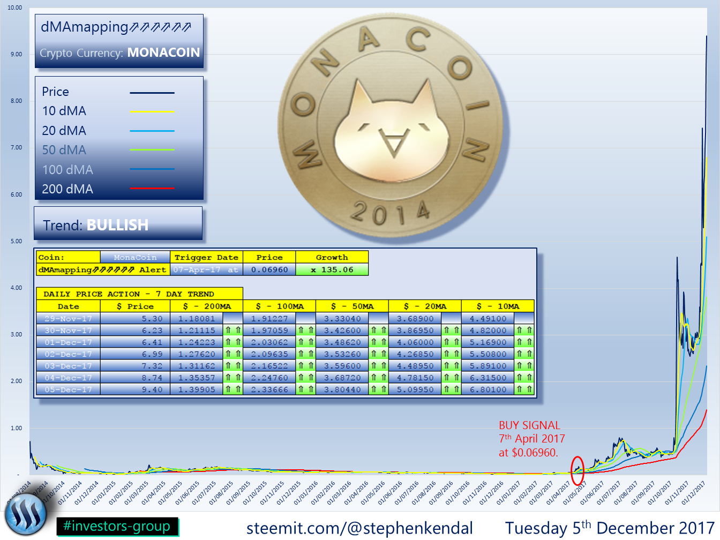Click the green up arrows beside 2.33666

pyautogui.click(x=305, y=389)
